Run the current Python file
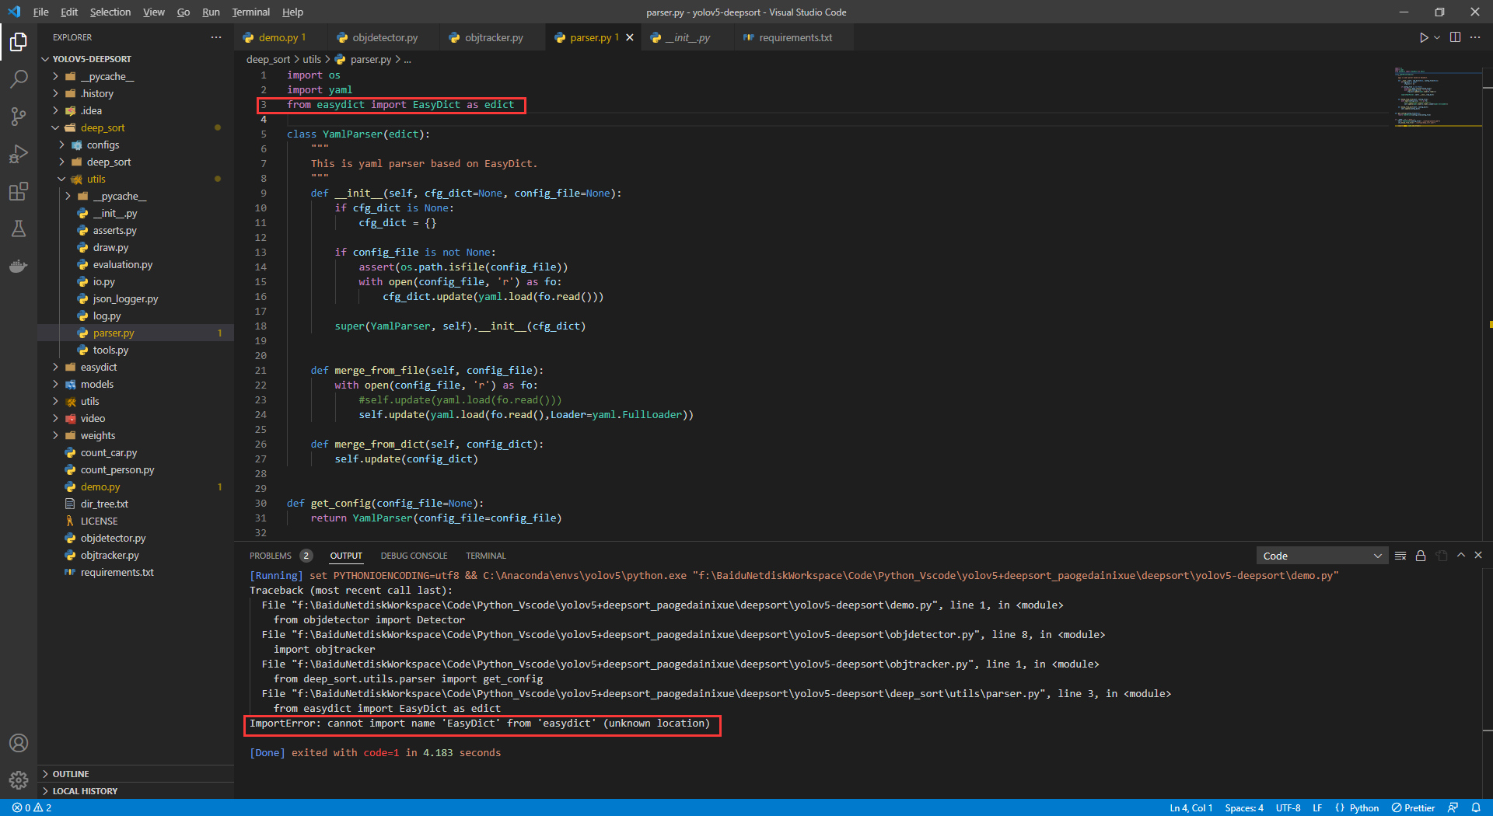 click(x=1423, y=37)
